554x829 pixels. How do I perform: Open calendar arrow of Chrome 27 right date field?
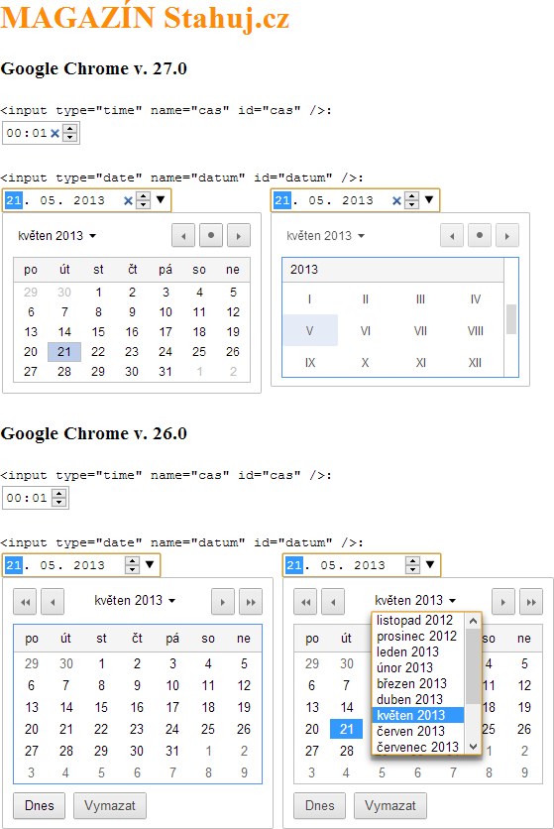[429, 200]
